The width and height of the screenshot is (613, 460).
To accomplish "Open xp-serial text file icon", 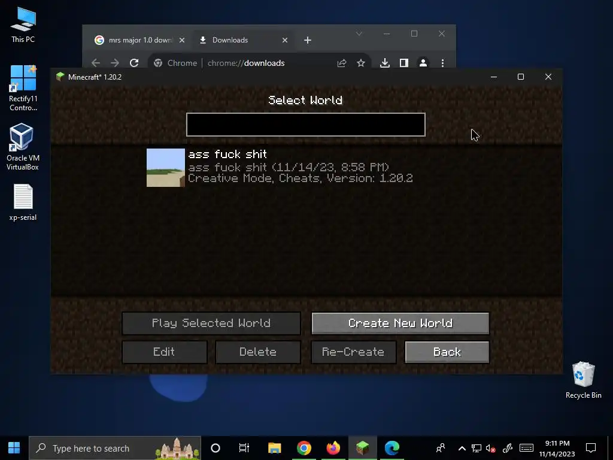I will click(23, 202).
